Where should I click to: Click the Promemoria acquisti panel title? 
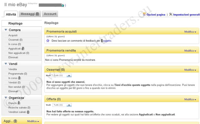[x=62, y=32]
